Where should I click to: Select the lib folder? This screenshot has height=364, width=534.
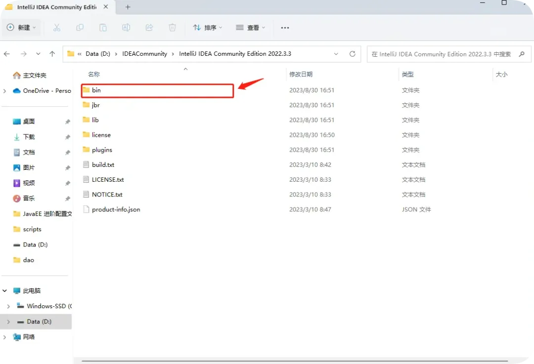pos(90,120)
